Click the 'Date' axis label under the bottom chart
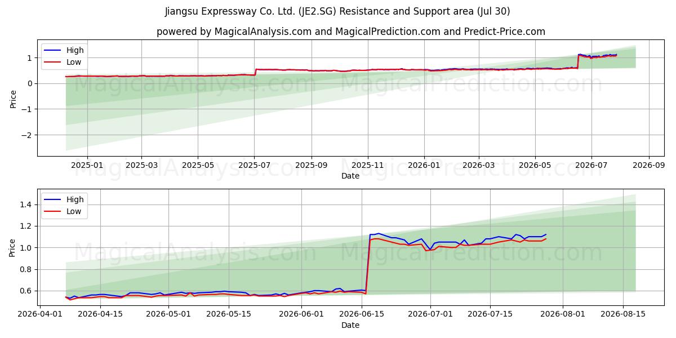The height and width of the screenshot is (338, 676). (x=350, y=326)
